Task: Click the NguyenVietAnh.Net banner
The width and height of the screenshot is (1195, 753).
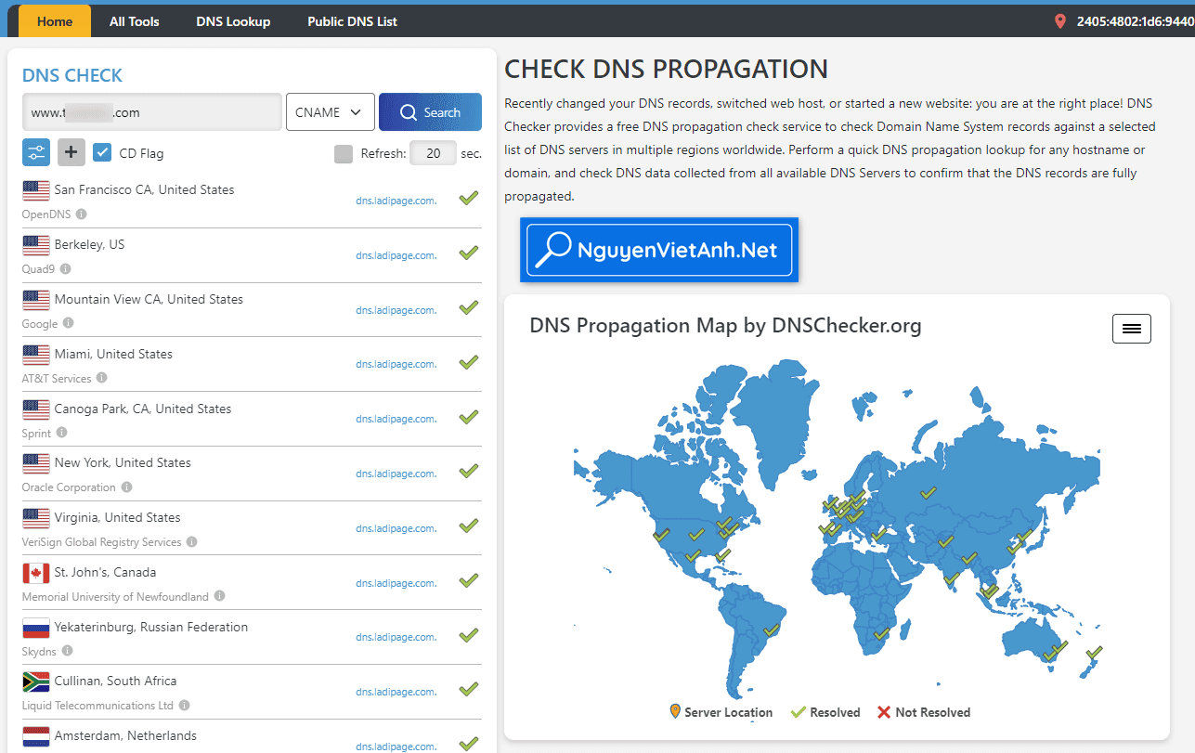Action: pos(658,250)
